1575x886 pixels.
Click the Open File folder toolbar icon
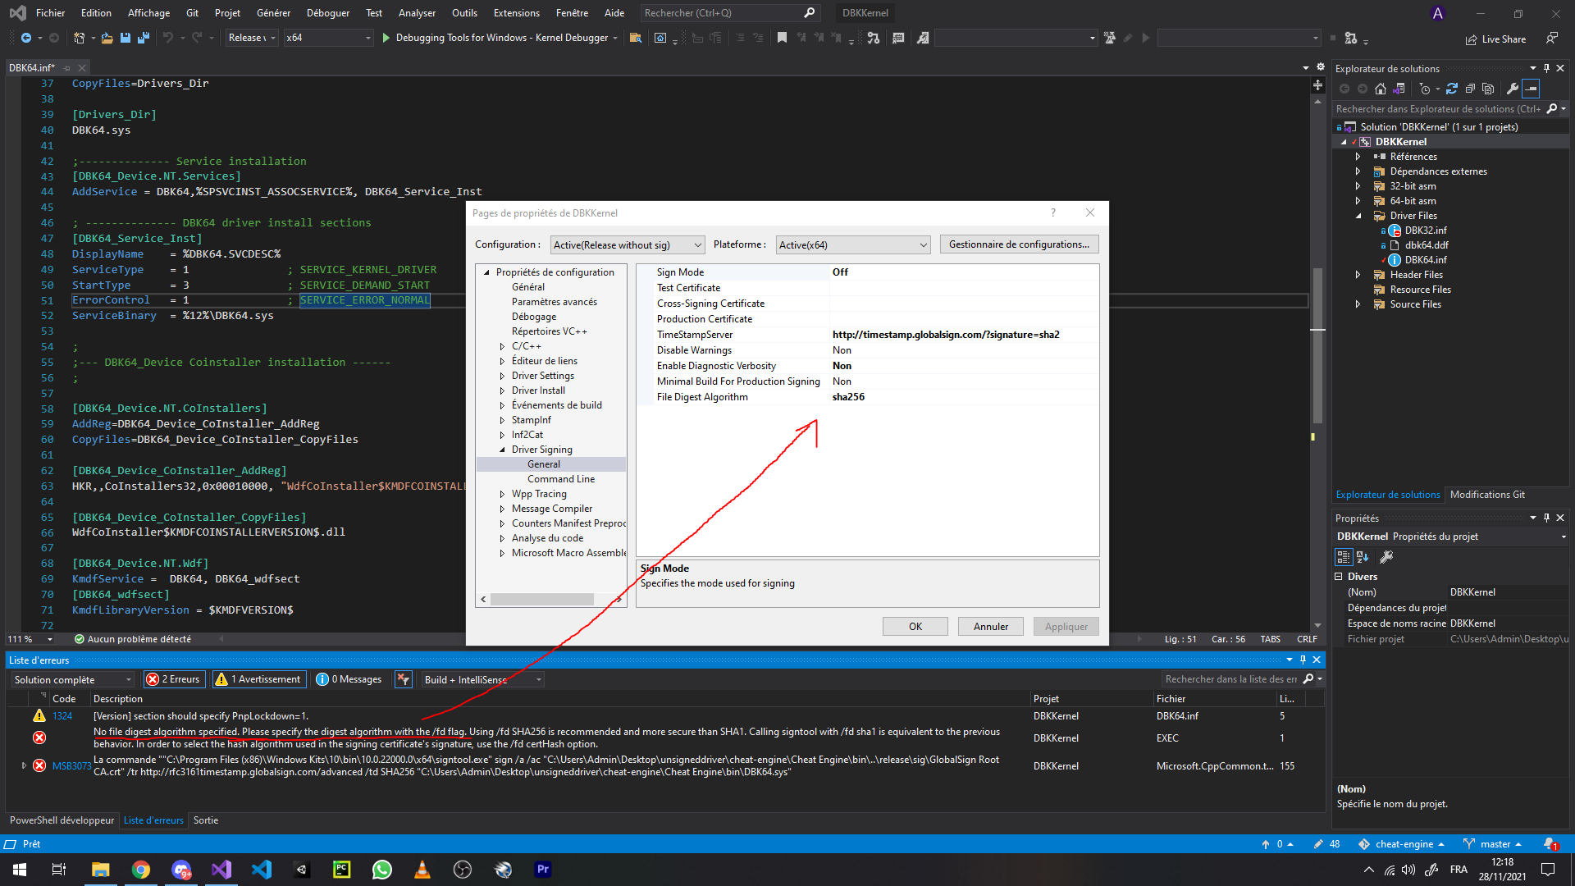click(107, 38)
